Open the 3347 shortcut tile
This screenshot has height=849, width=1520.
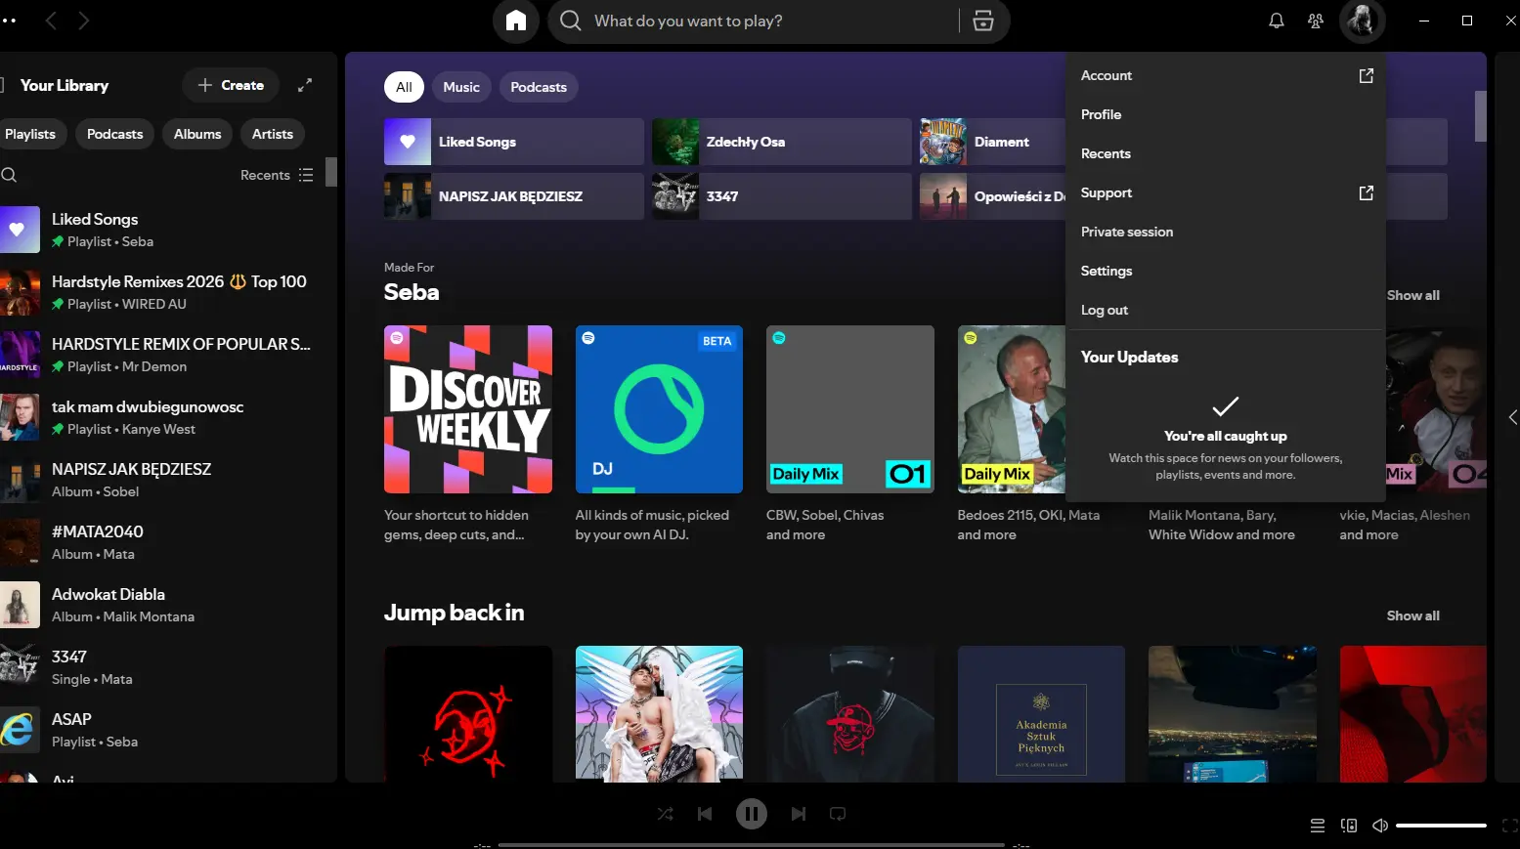pos(782,196)
